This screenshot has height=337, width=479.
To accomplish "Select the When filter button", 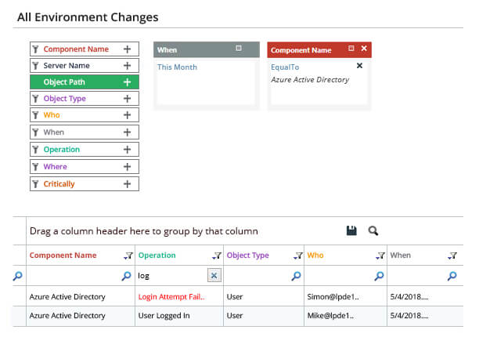I will pos(85,132).
